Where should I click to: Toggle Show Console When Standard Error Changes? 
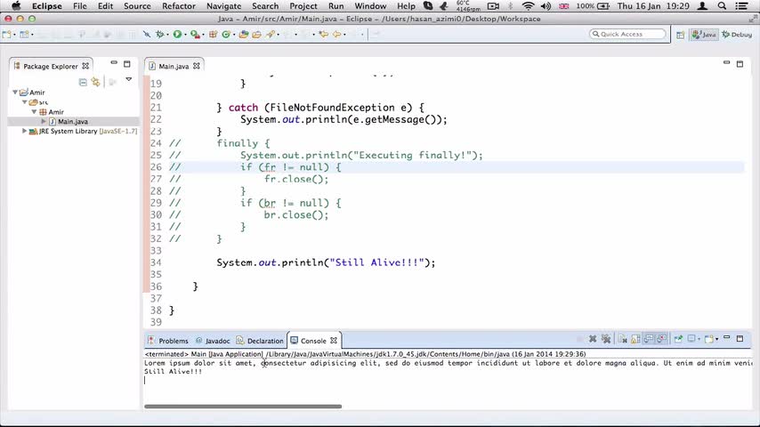661,339
